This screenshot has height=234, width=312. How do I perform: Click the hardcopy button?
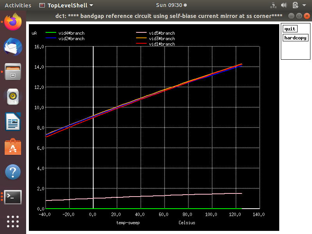295,37
